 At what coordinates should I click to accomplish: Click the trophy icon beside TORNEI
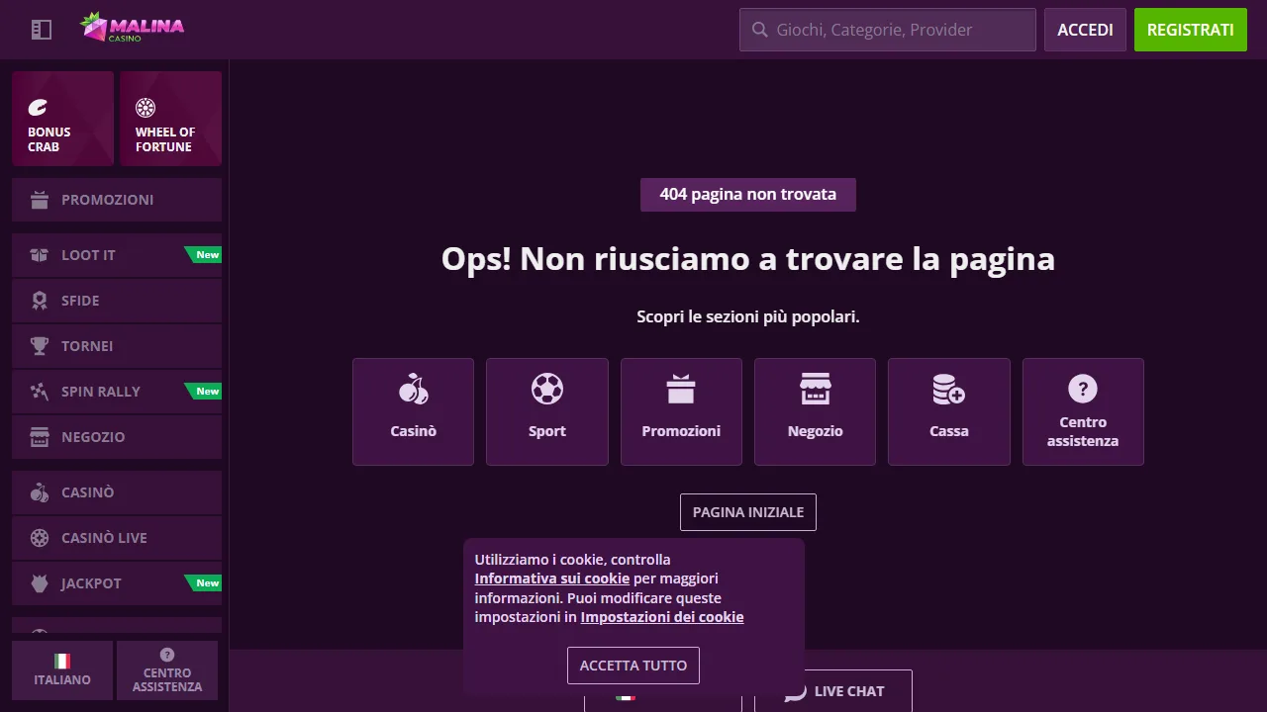[40, 346]
